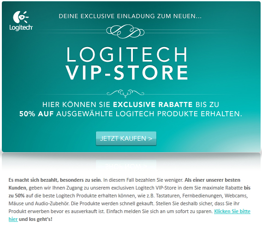Click the closing text 'und los geht's!'

click(36, 219)
